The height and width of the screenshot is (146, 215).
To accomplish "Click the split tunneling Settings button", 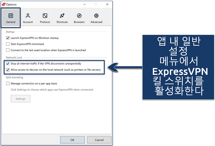I will [x=21, y=99].
